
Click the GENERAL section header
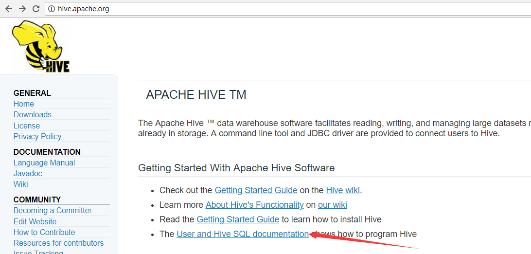pos(32,93)
